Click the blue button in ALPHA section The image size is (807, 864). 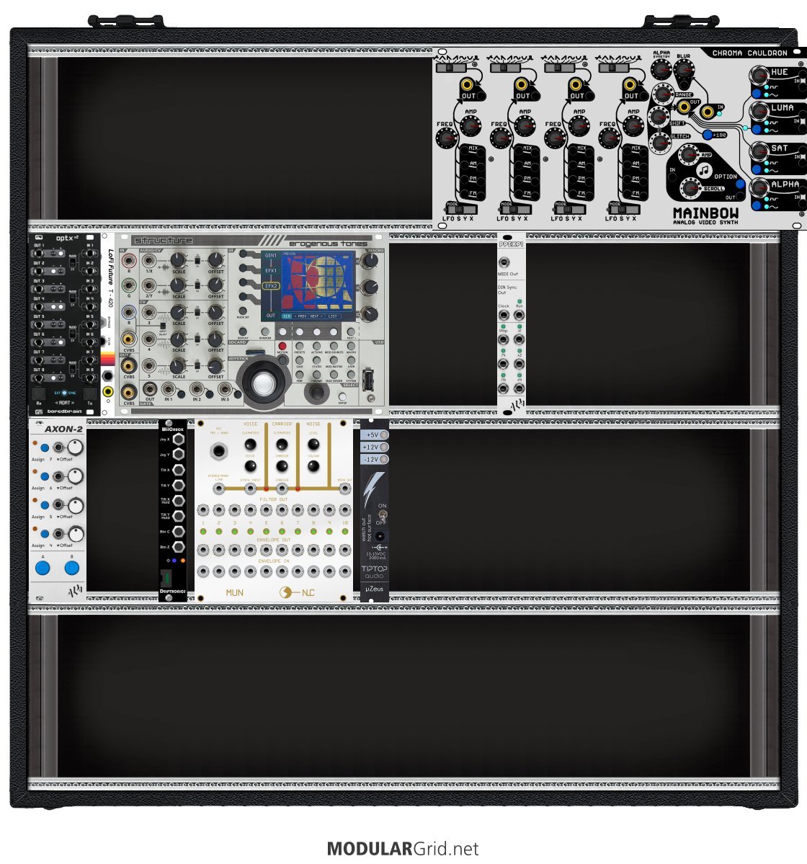point(757,205)
